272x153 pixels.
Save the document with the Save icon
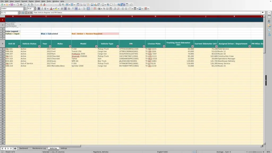(x=12, y=5)
